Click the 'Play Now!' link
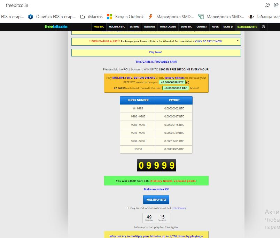The image size is (280, 238). [x=155, y=52]
